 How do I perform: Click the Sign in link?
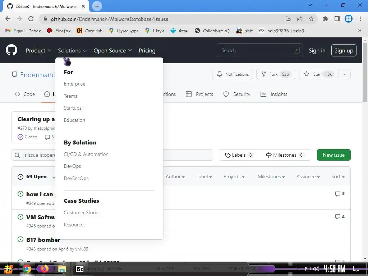317,50
